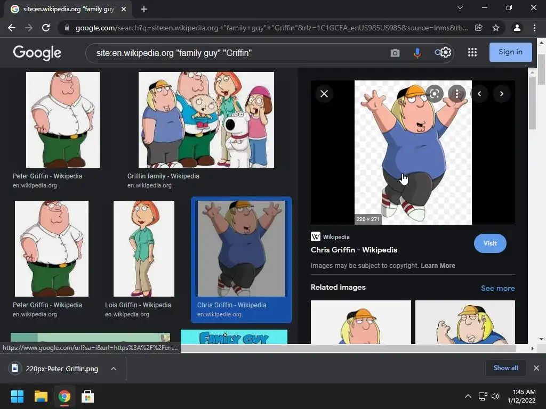This screenshot has width=546, height=409.
Task: Open a new browser tab
Action: [144, 9]
